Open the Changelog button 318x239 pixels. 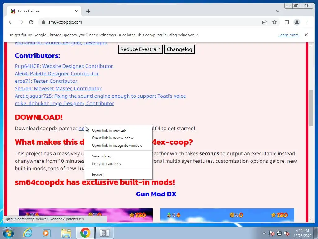(x=179, y=49)
